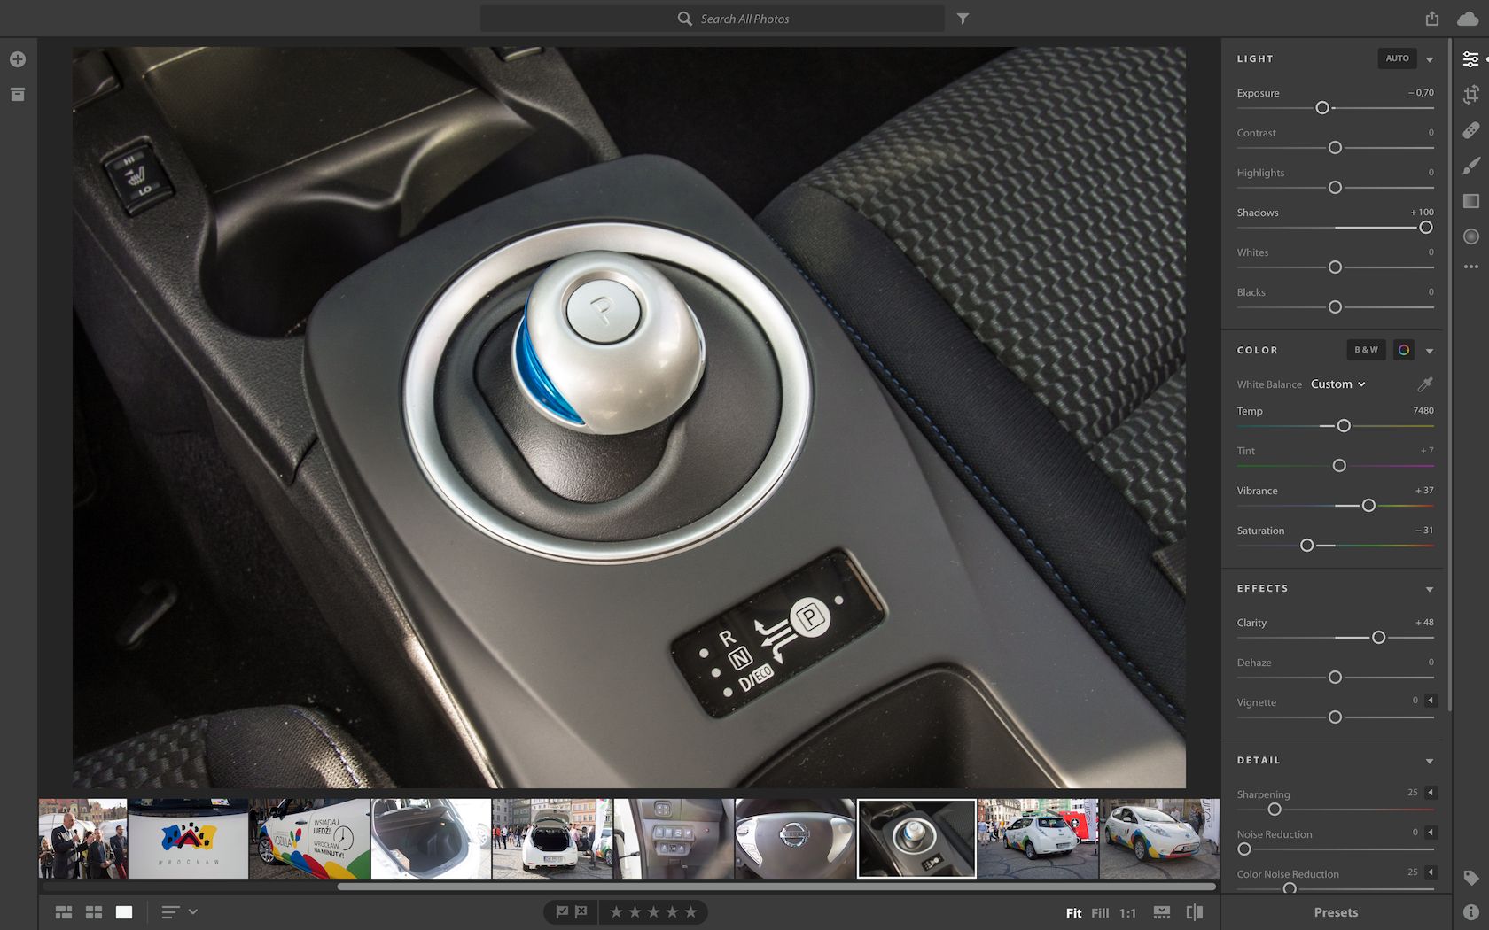Click the Shadows slider handle
1489x930 pixels.
[1425, 228]
